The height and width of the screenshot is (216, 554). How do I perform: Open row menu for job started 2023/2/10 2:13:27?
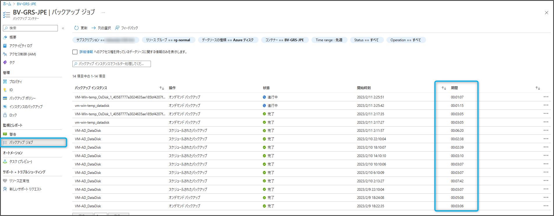click(x=546, y=181)
